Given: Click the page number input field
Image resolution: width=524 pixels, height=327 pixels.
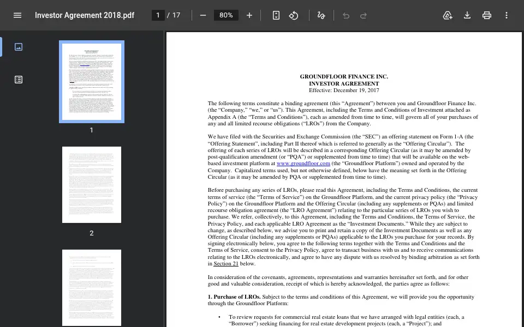Looking at the screenshot, I should point(158,15).
